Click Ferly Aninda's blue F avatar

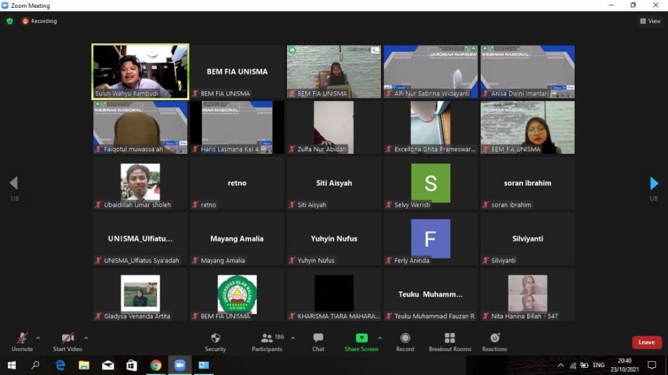point(431,239)
